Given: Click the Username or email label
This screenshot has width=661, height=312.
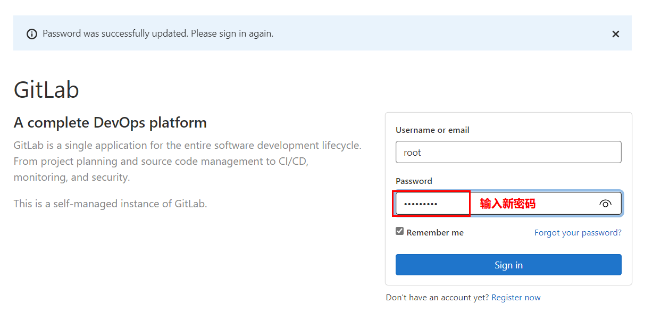Looking at the screenshot, I should pyautogui.click(x=432, y=130).
